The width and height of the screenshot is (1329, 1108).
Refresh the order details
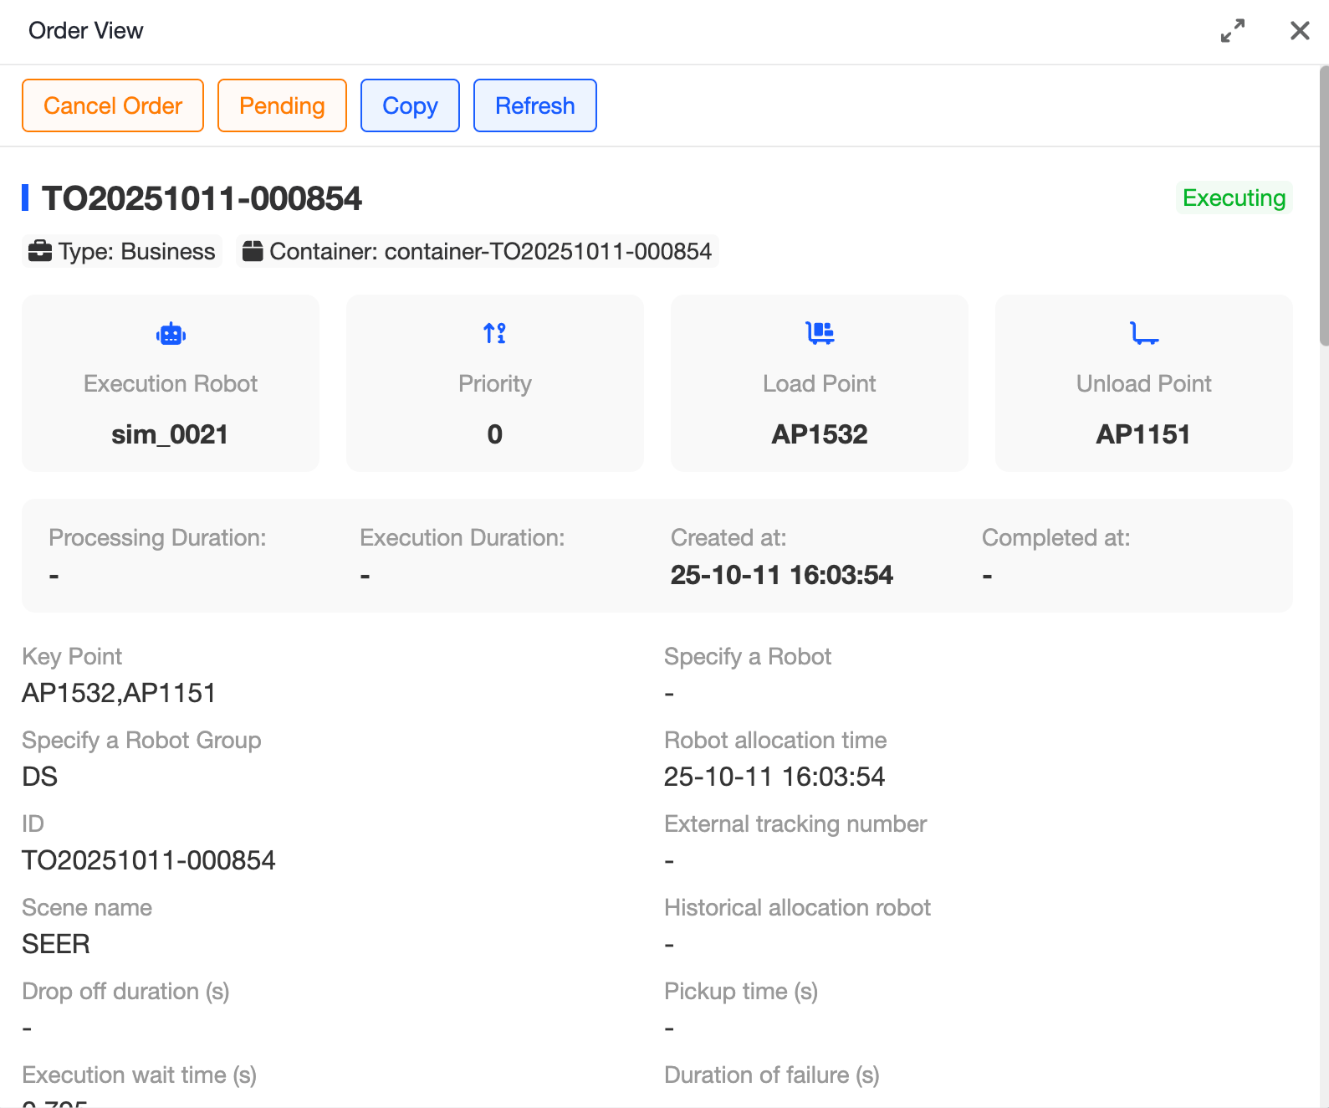coord(534,105)
